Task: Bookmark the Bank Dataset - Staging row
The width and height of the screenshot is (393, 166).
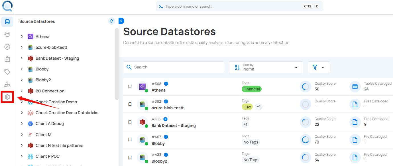Action: pyautogui.click(x=130, y=122)
